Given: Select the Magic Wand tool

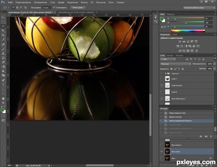Looking at the screenshot, I should [x=3, y=31].
